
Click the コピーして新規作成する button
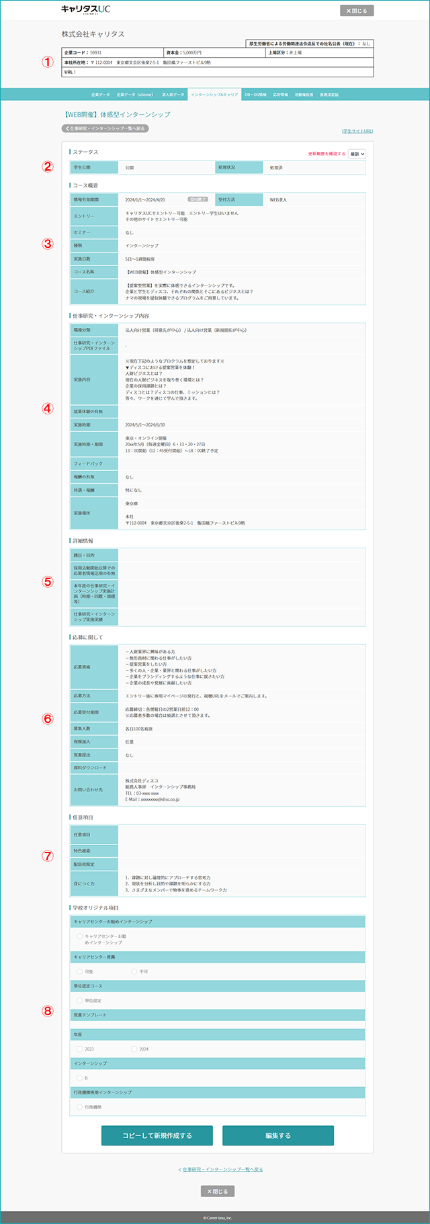coord(157,1135)
